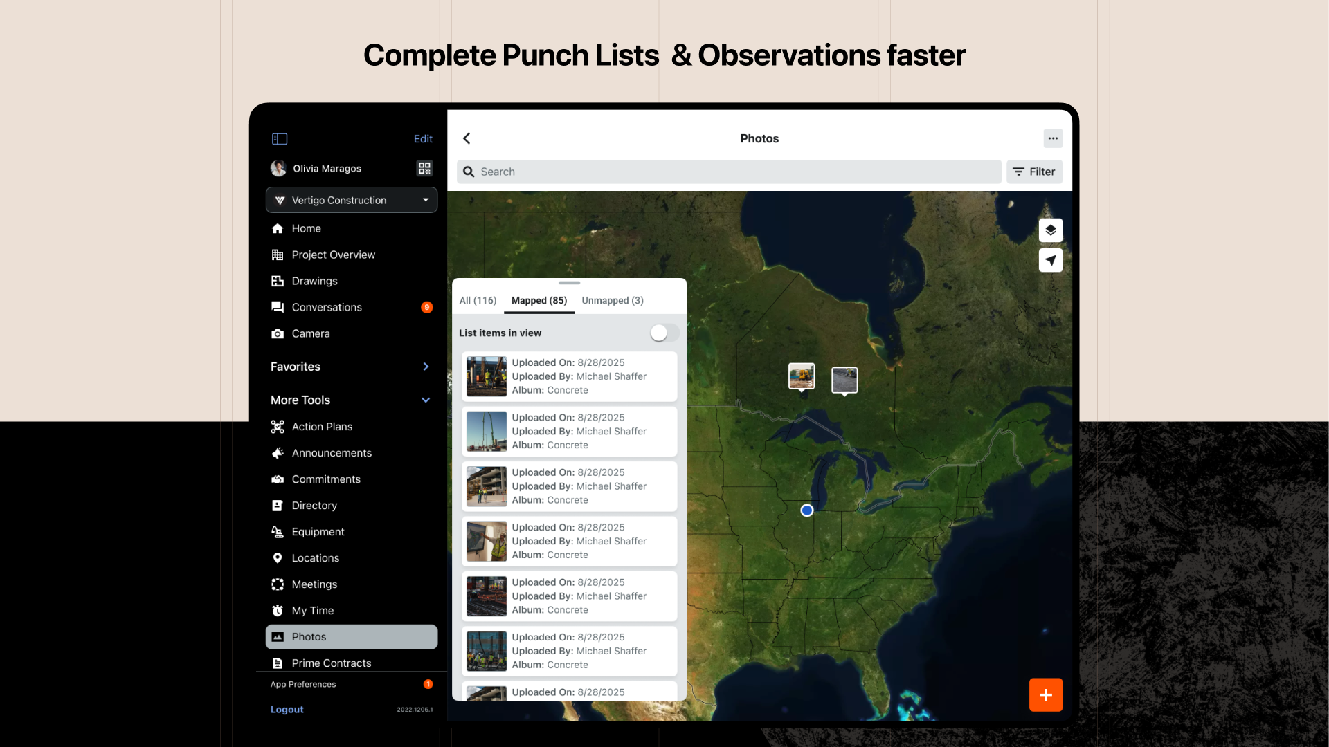Switch to the All (116) tab
The width and height of the screenshot is (1329, 747).
coord(478,300)
